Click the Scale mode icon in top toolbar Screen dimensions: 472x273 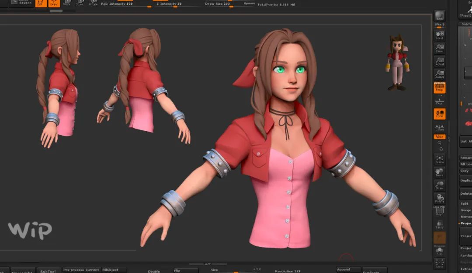pos(80,3)
